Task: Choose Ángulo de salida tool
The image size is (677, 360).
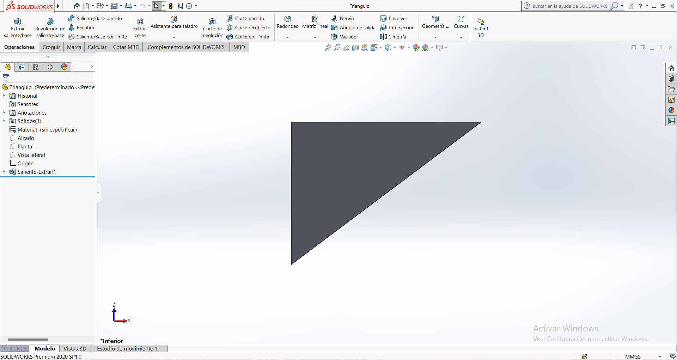Action: coord(353,28)
